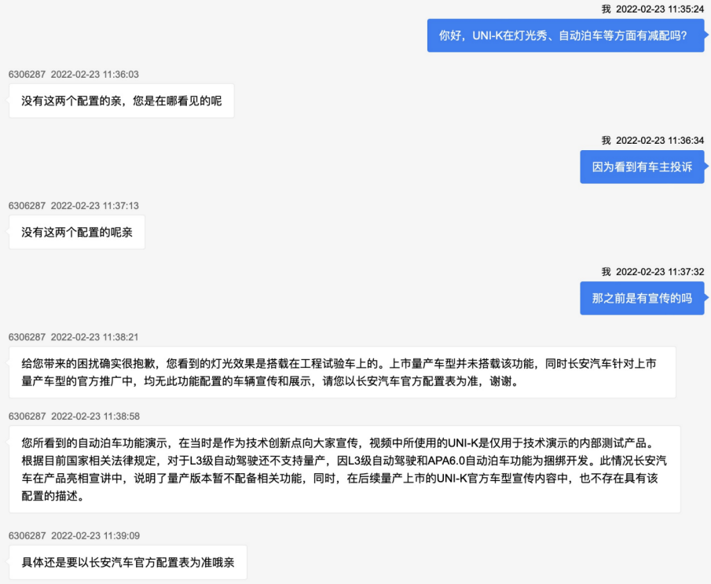
Task: Select the reply starting "给您带来的困扰确实很抱歉"
Action: coord(342,372)
